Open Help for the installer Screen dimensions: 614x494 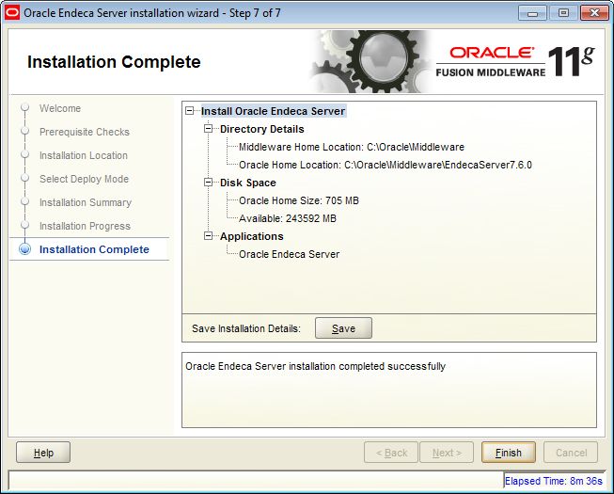click(x=43, y=453)
